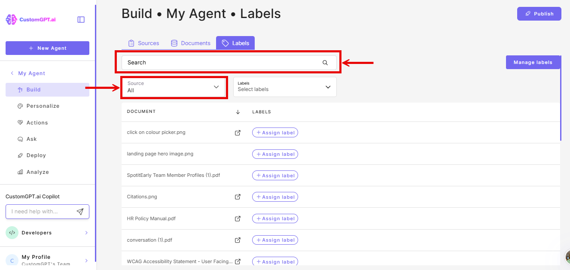Switch to the Documents tab
570x270 pixels.
pos(191,43)
